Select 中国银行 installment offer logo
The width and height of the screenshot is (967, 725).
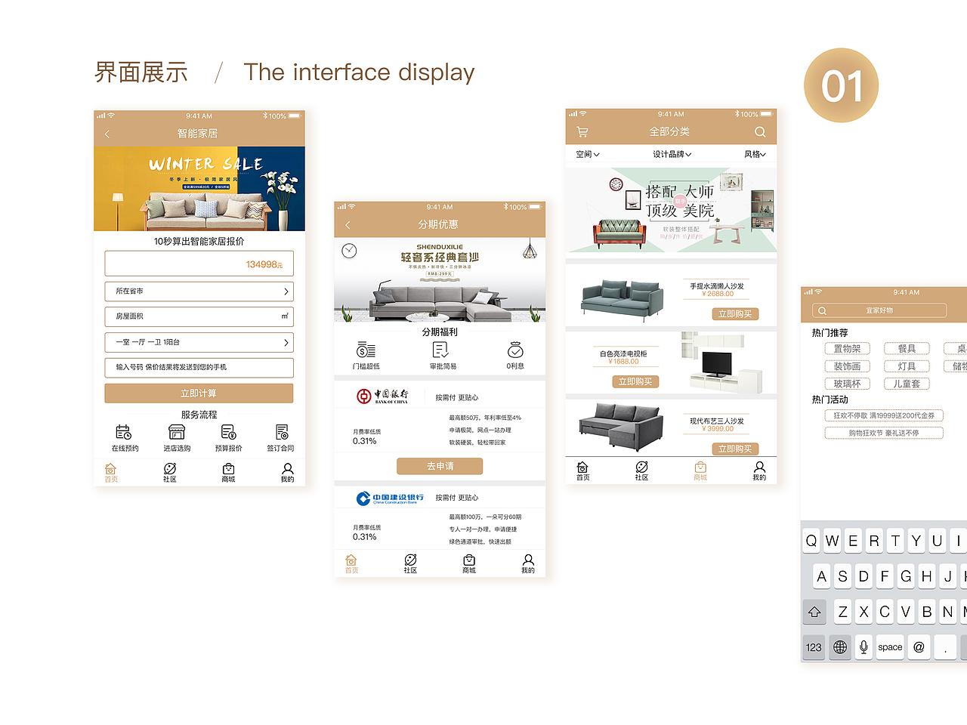383,396
